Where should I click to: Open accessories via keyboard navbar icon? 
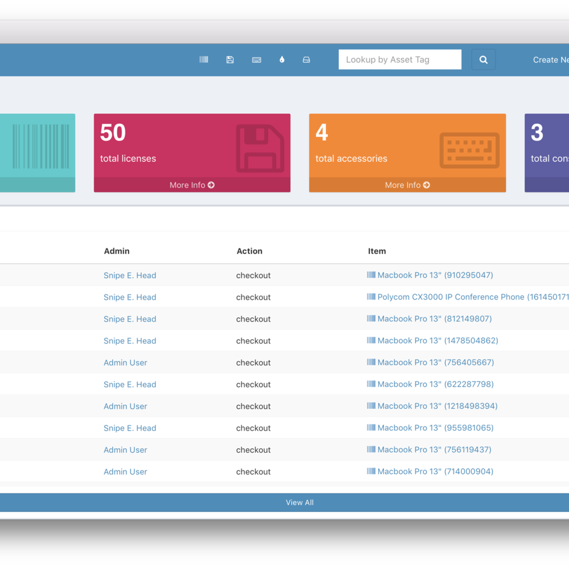click(x=257, y=60)
